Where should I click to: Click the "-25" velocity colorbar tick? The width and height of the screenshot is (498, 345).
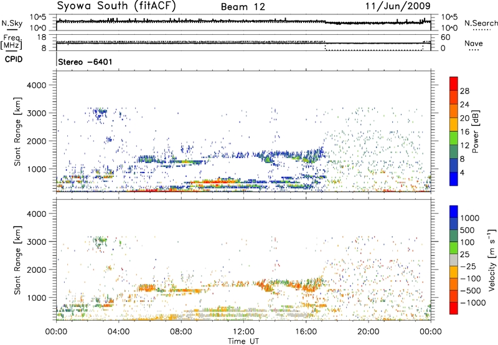[468, 267]
